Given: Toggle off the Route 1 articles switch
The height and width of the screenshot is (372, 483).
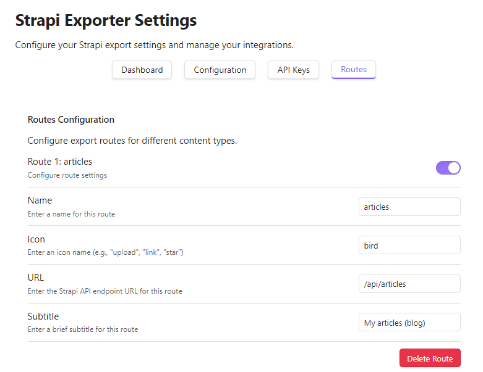Looking at the screenshot, I should pos(448,168).
